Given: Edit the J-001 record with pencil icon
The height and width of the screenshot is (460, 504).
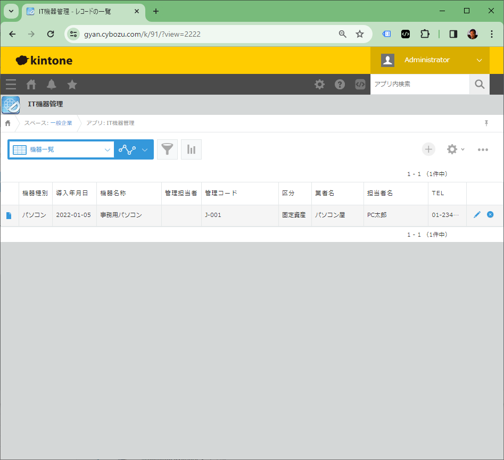Looking at the screenshot, I should [x=477, y=215].
